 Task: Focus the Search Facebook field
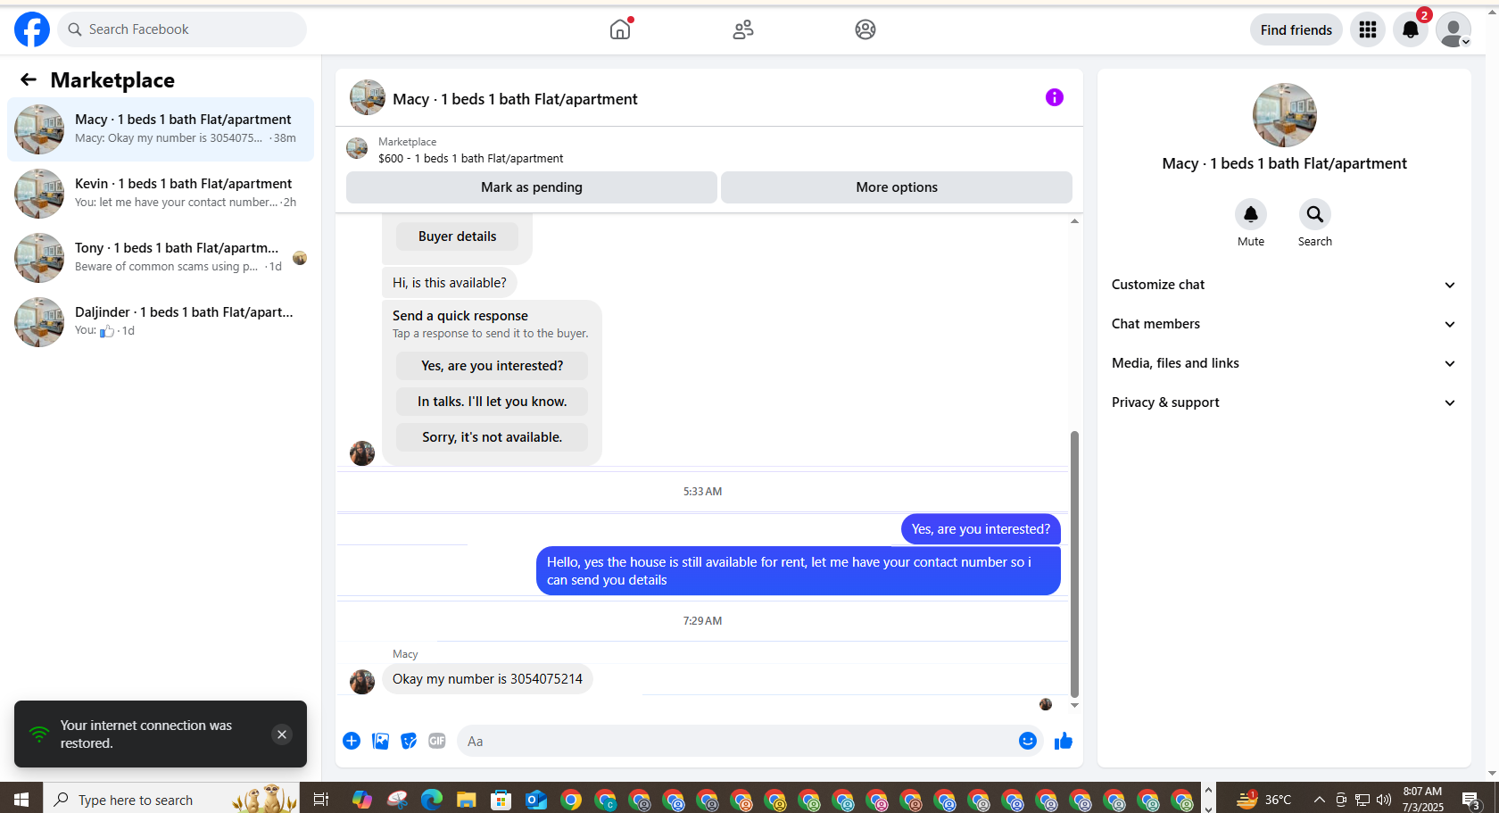(x=182, y=29)
